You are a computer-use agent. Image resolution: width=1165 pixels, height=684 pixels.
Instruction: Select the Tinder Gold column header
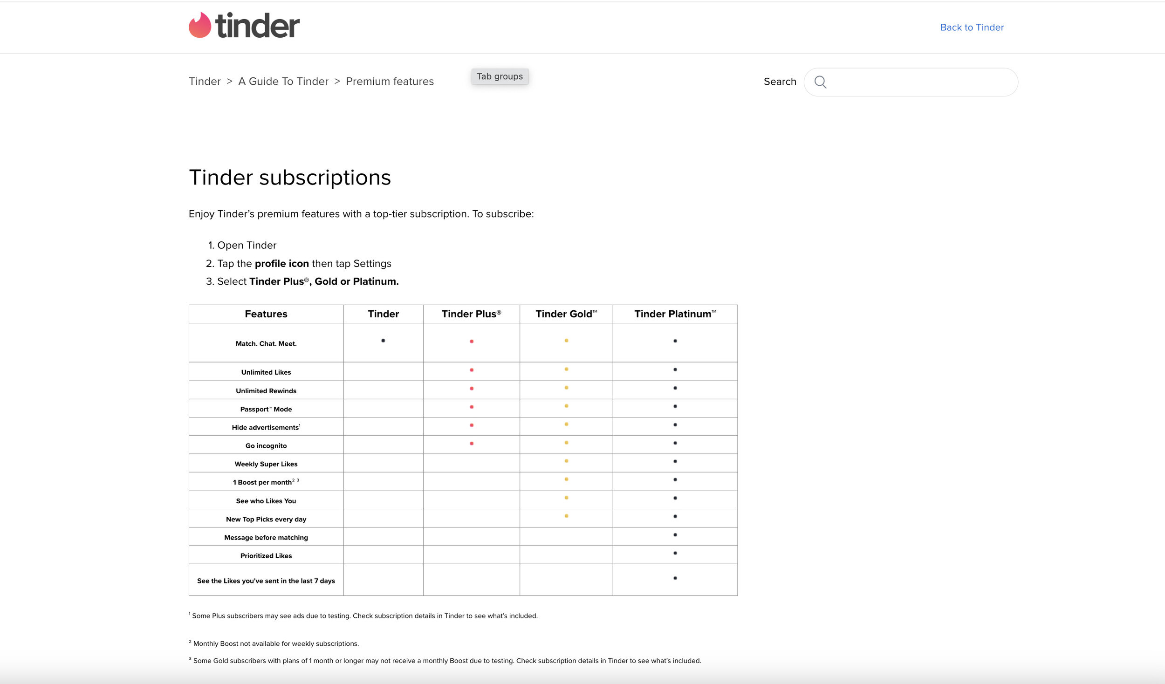click(566, 314)
